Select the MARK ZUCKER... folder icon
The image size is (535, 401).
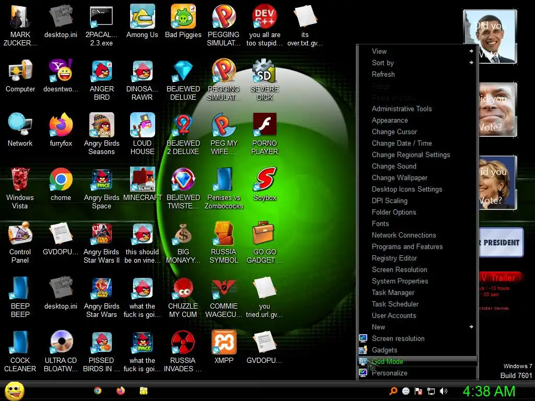(x=20, y=25)
